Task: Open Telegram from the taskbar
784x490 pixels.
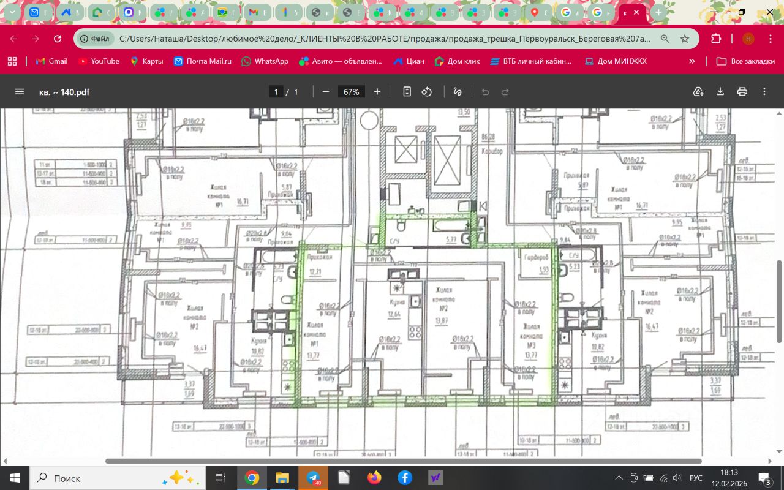Action: [x=313, y=478]
